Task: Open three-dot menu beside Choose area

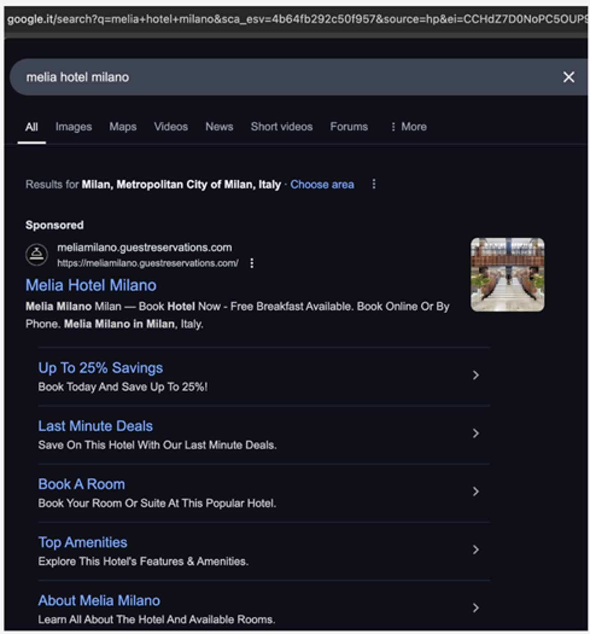Action: (x=374, y=184)
